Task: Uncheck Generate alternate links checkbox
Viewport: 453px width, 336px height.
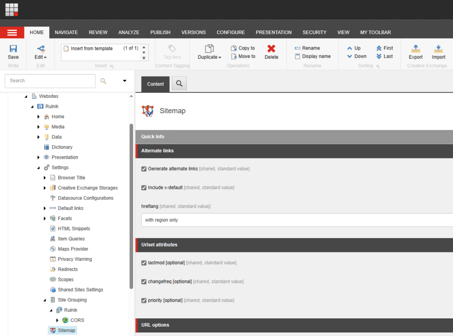Action: click(144, 169)
